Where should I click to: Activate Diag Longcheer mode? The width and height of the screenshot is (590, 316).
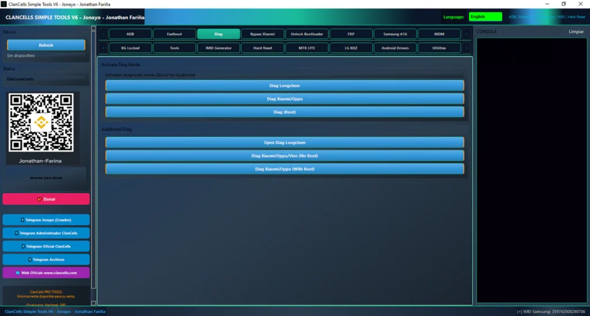click(x=285, y=86)
